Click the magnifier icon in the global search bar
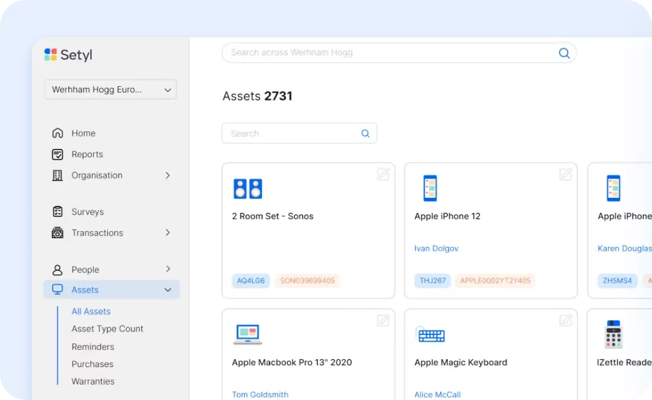Screen dimensions: 652x400 [564, 53]
